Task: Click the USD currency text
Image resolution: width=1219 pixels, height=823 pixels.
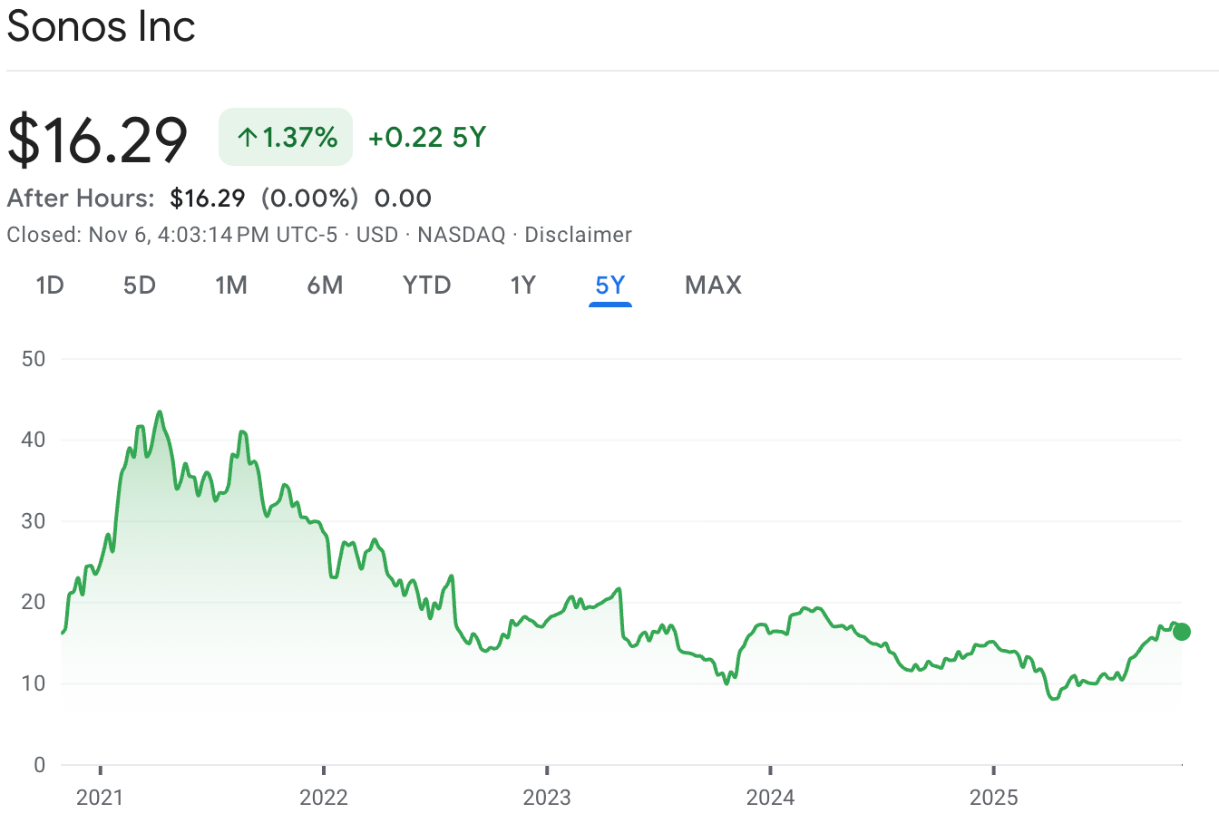Action: click(377, 235)
